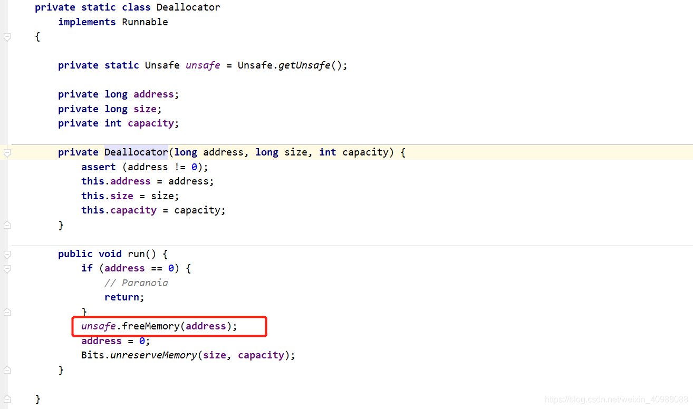Fold the run() method in the gutter
The height and width of the screenshot is (409, 693).
tap(7, 255)
